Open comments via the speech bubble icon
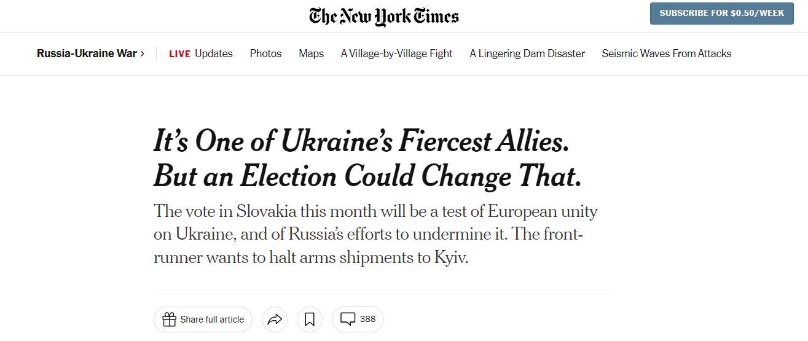Screen dimensions: 808x341 click(x=348, y=319)
